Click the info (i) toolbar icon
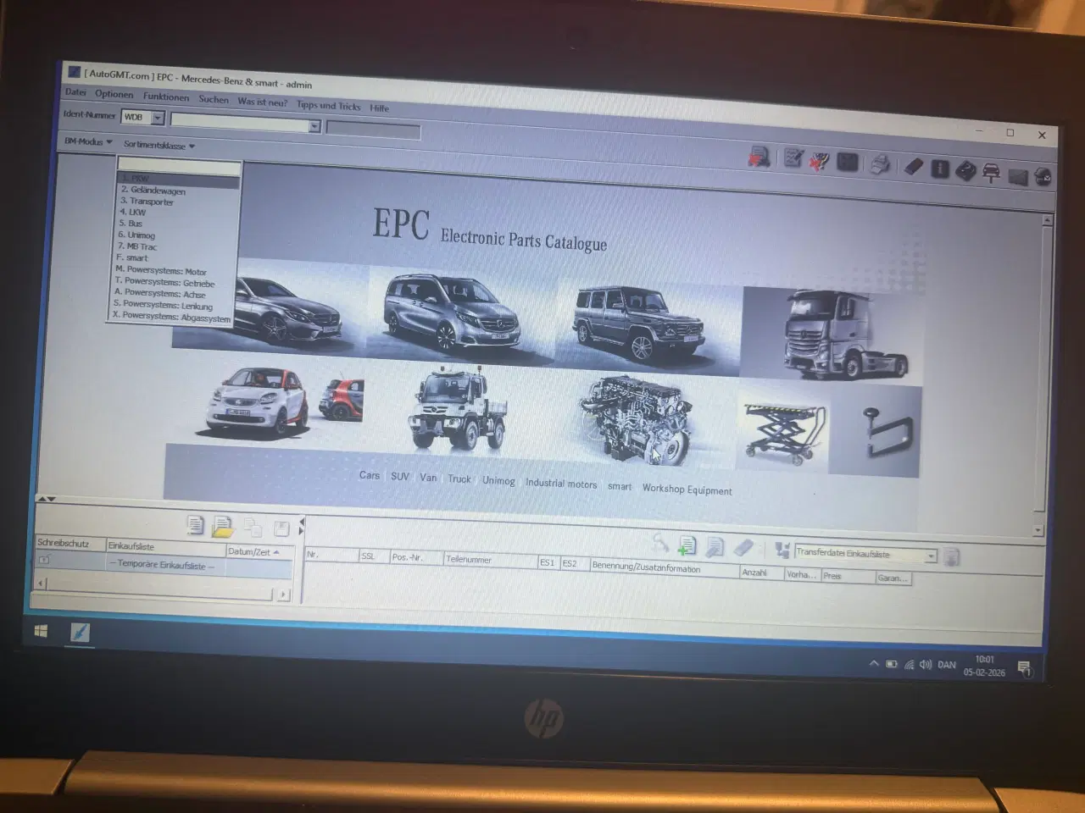The image size is (1085, 813). coord(939,169)
